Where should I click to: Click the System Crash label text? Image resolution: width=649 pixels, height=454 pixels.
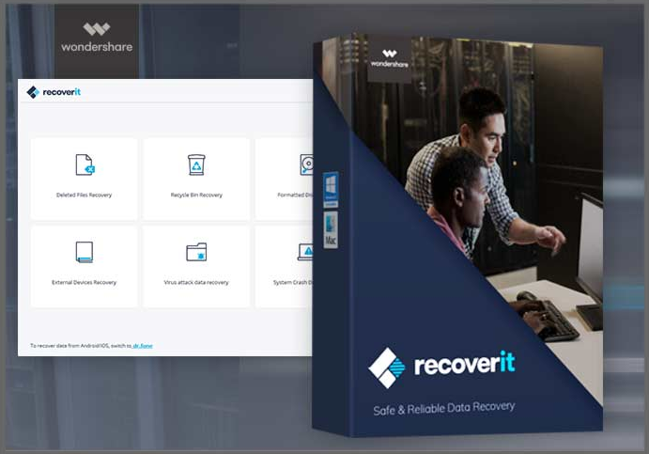pos(293,283)
